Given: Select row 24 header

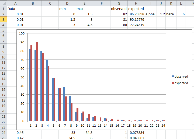Looking at the screenshot, I should pos(3,133).
